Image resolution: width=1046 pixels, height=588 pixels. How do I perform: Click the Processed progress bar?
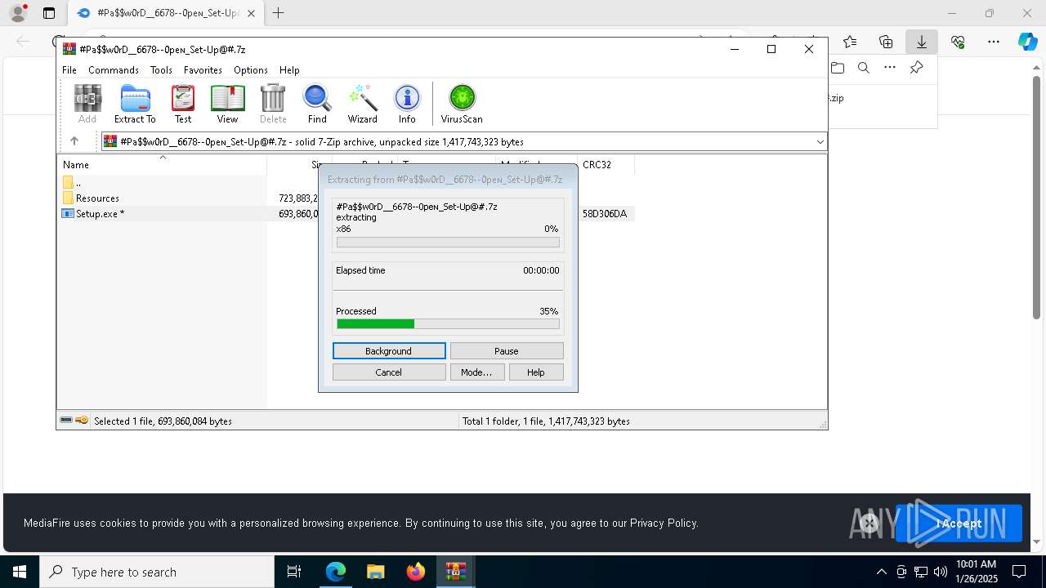coord(448,324)
